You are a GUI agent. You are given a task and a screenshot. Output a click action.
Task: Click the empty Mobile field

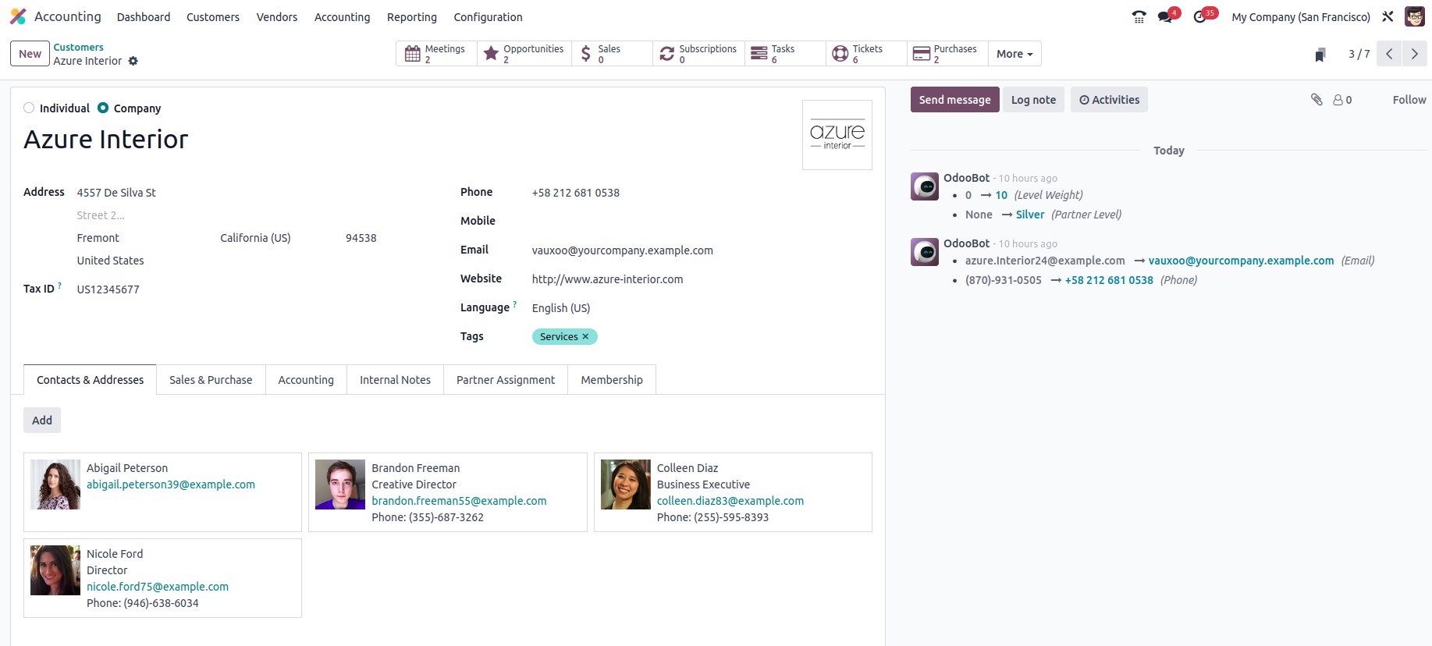702,222
